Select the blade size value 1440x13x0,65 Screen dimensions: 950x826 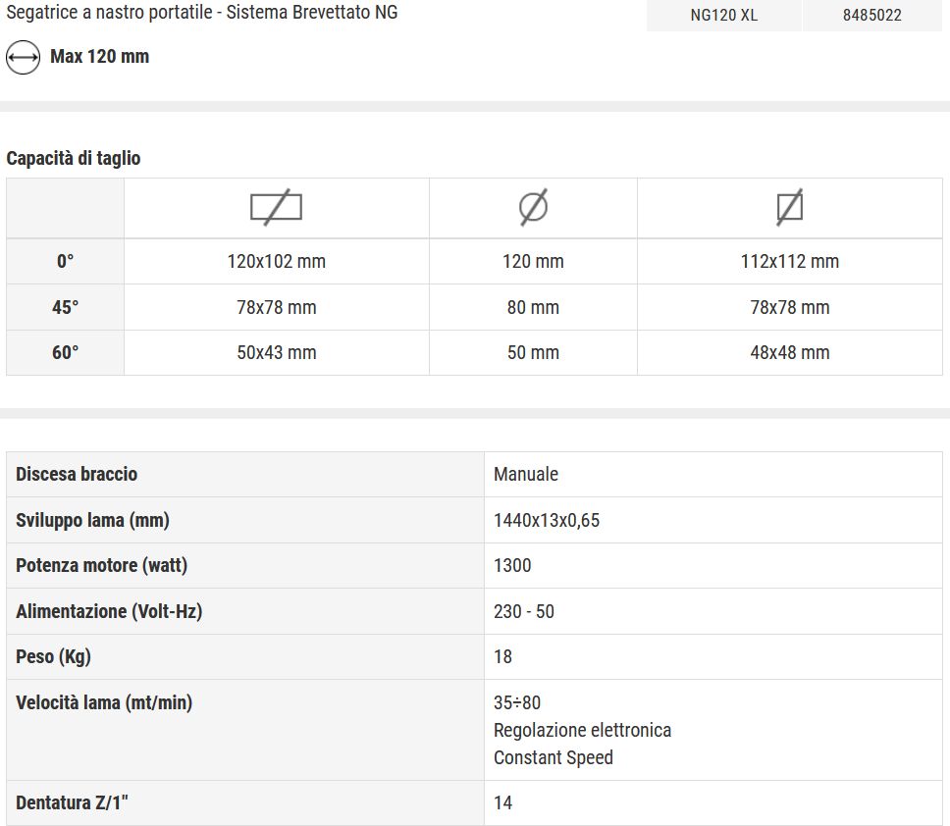[547, 521]
